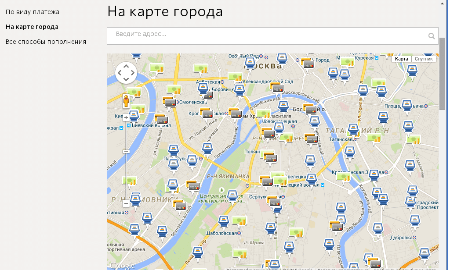
Task: Zoom in with the map plus button
Action: click(126, 117)
